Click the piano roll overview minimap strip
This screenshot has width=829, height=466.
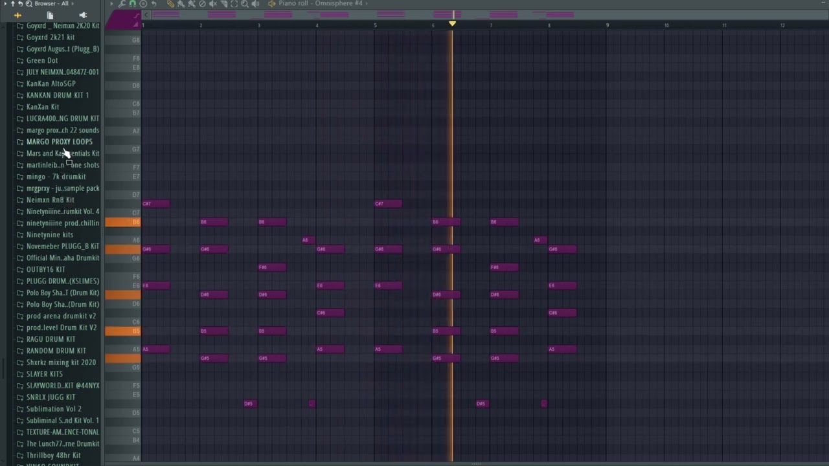[489, 15]
